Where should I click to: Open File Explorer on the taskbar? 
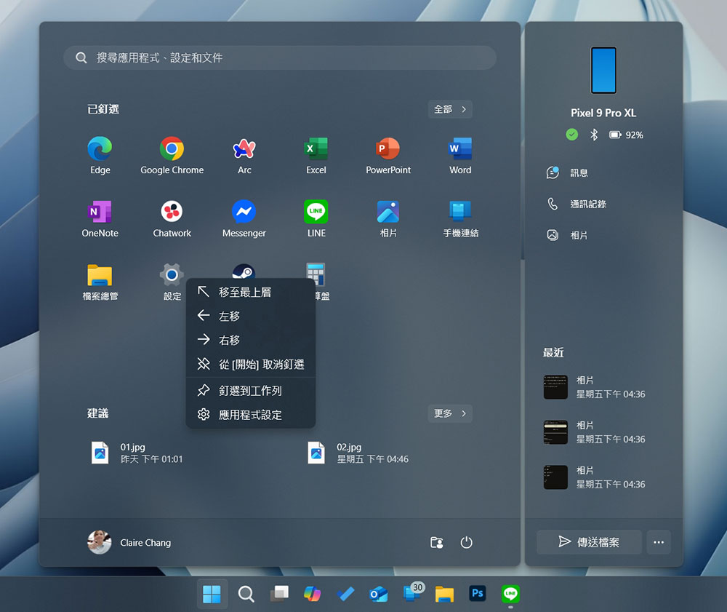(444, 594)
